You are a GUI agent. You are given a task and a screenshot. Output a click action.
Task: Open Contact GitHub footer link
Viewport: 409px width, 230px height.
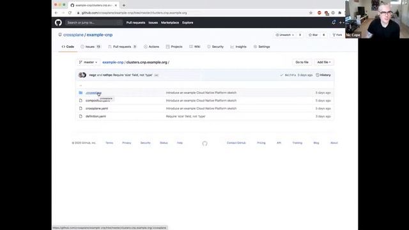pos(236,143)
